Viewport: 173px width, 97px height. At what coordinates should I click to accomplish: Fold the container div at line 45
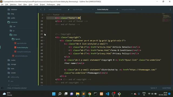(44, 41)
